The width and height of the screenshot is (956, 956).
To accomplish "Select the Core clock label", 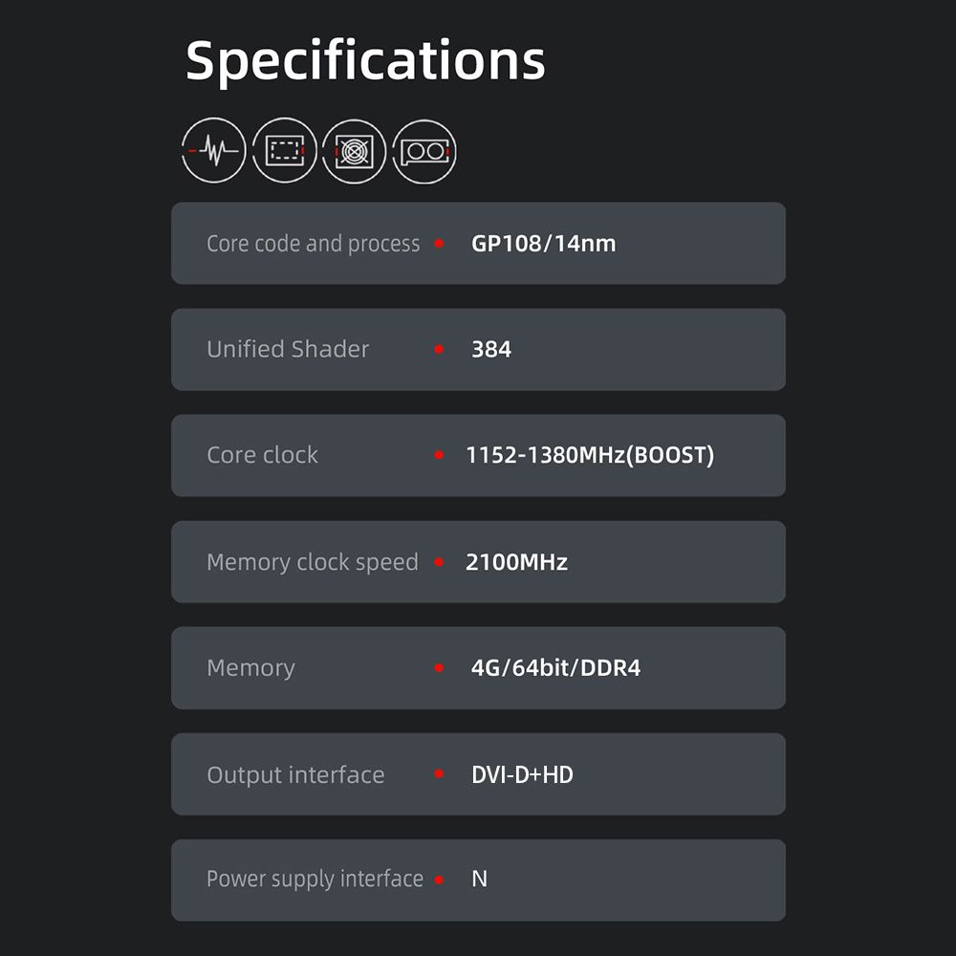I will pyautogui.click(x=262, y=455).
